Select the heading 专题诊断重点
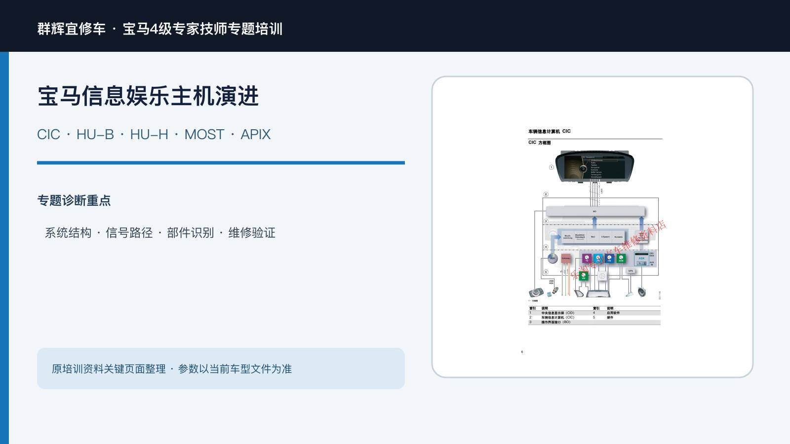 (74, 200)
